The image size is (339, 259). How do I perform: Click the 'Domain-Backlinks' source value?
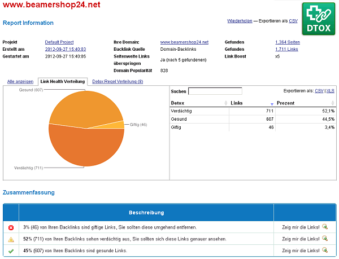click(x=178, y=49)
